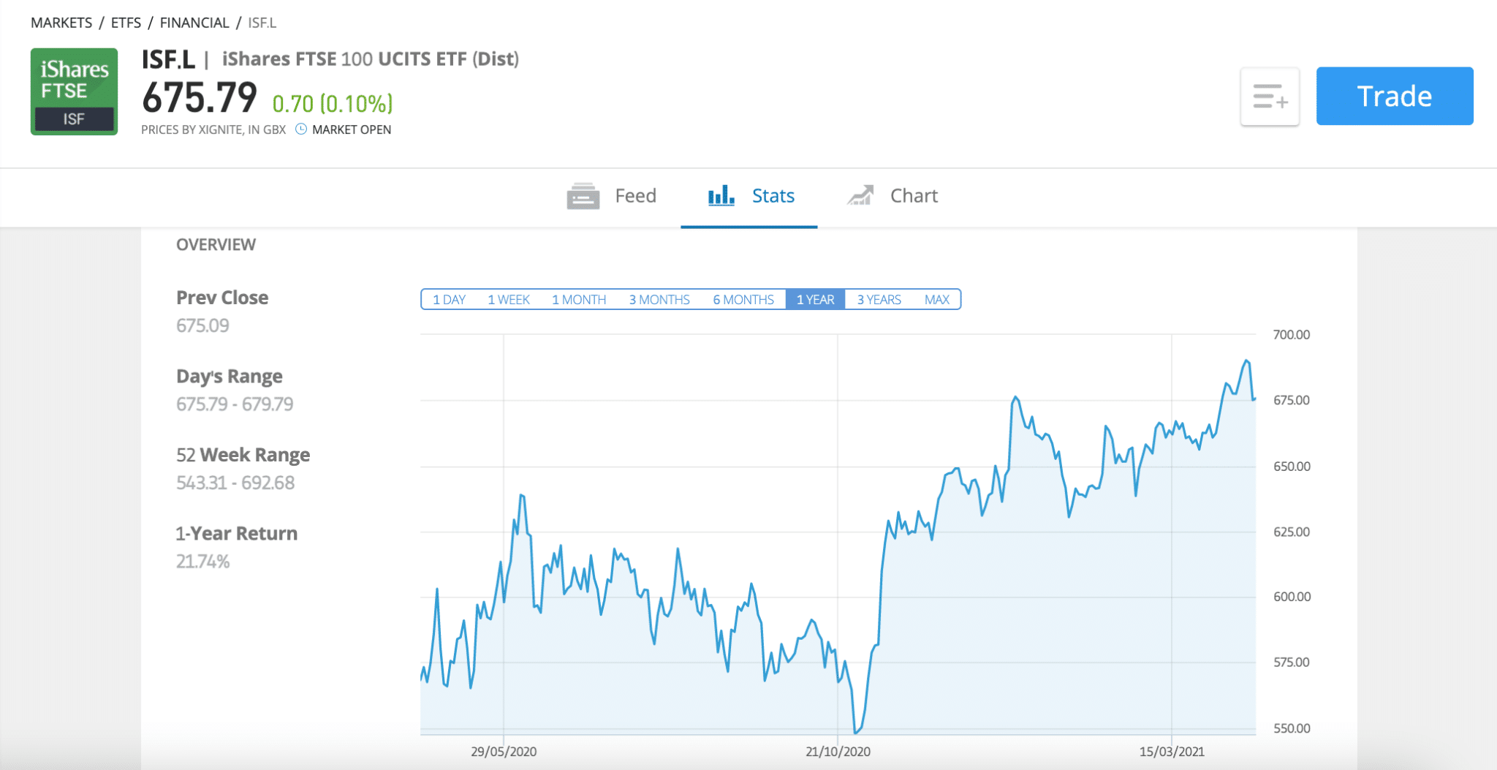The width and height of the screenshot is (1497, 770).
Task: Click the 52 Week Range label
Action: tap(243, 455)
